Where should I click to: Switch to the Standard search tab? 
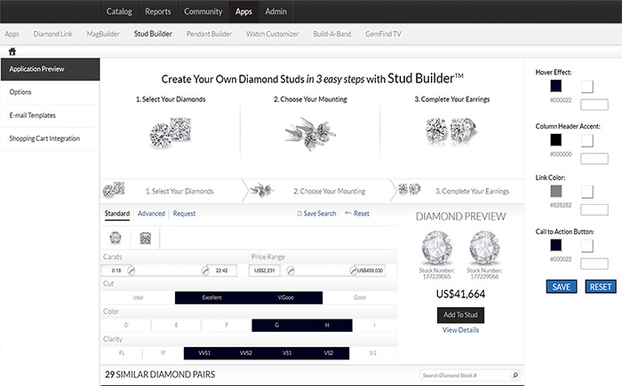click(x=117, y=214)
